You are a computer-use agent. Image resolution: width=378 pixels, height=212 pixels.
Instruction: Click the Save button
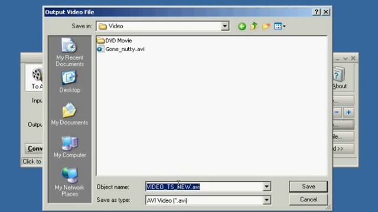click(308, 187)
